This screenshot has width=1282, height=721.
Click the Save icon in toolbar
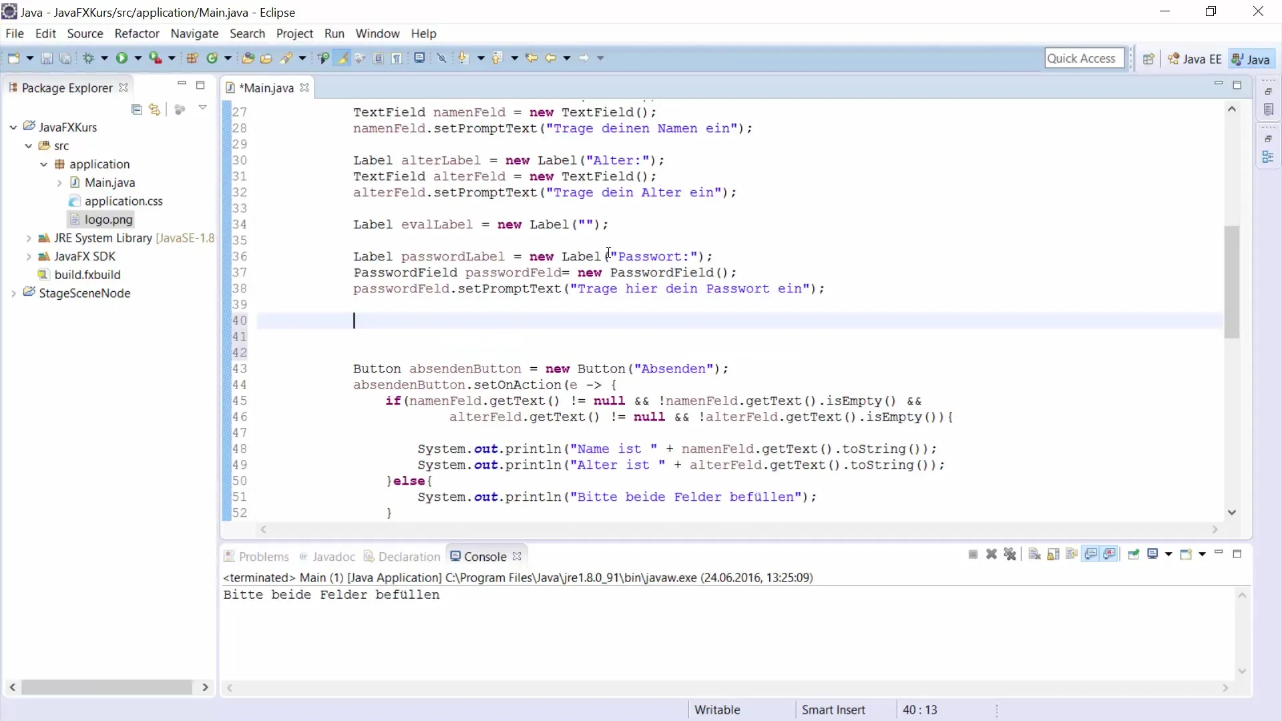(47, 58)
